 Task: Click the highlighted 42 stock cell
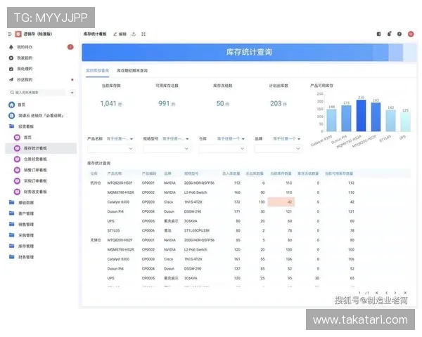pos(281,202)
